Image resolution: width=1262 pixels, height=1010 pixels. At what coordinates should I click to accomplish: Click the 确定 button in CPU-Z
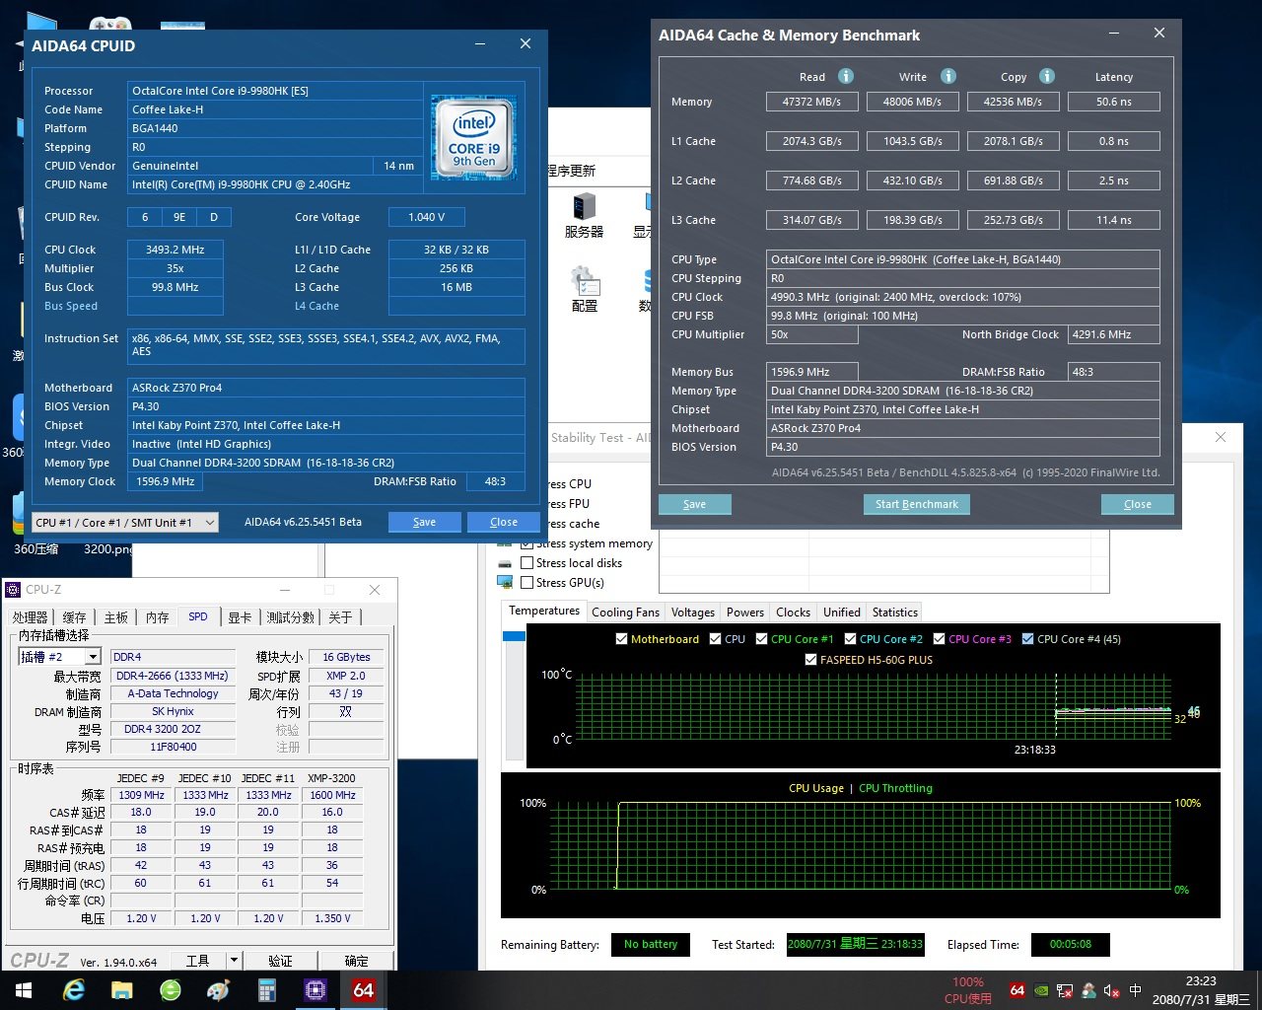357,961
